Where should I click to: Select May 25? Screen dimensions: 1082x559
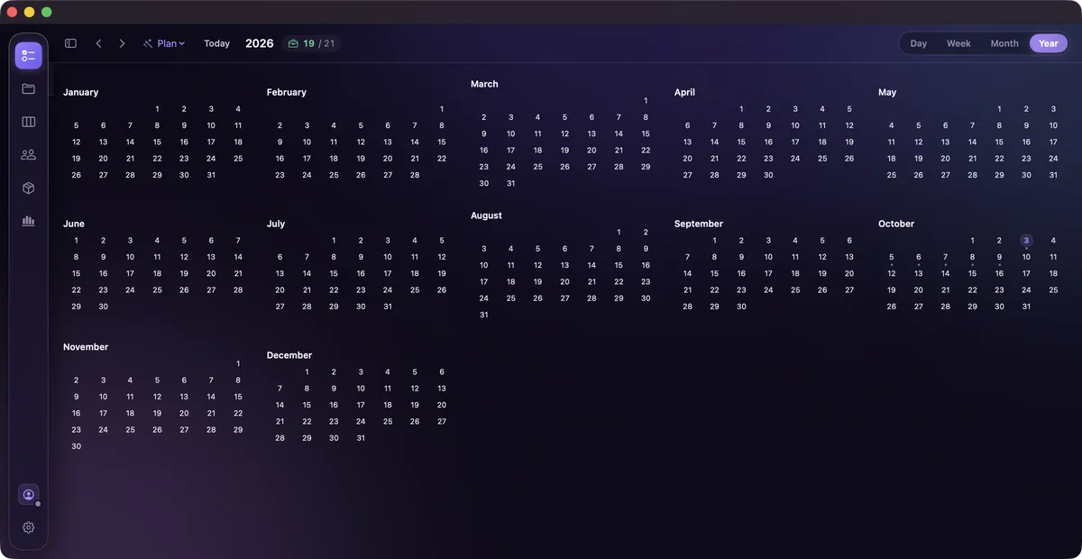click(892, 175)
